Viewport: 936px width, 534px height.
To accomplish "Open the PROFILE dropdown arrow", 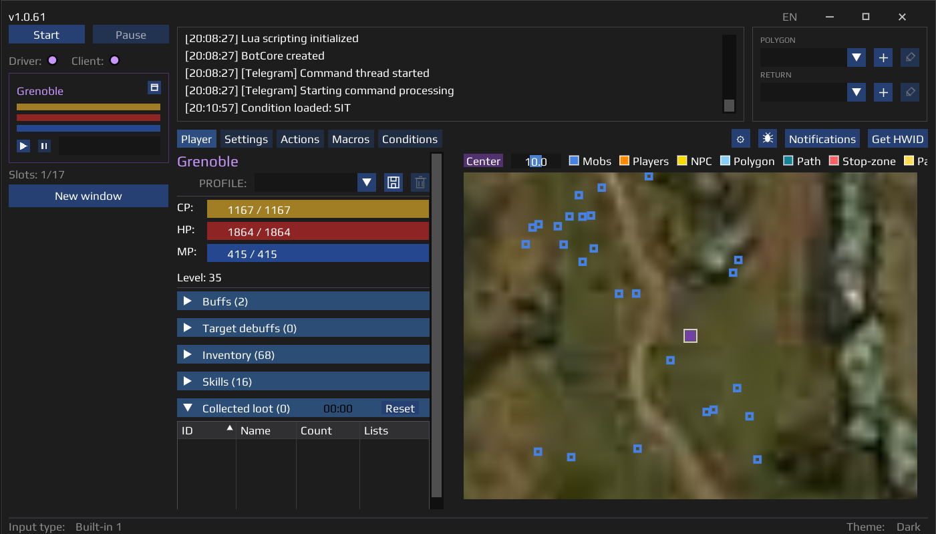I will (367, 182).
